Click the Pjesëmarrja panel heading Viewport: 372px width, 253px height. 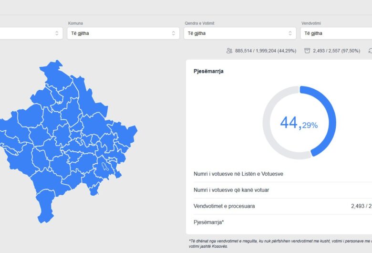click(208, 71)
